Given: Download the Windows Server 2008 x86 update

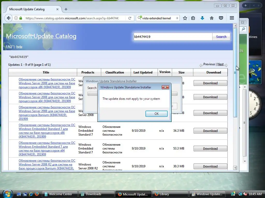Looking at the screenshot, I should 210,83.
